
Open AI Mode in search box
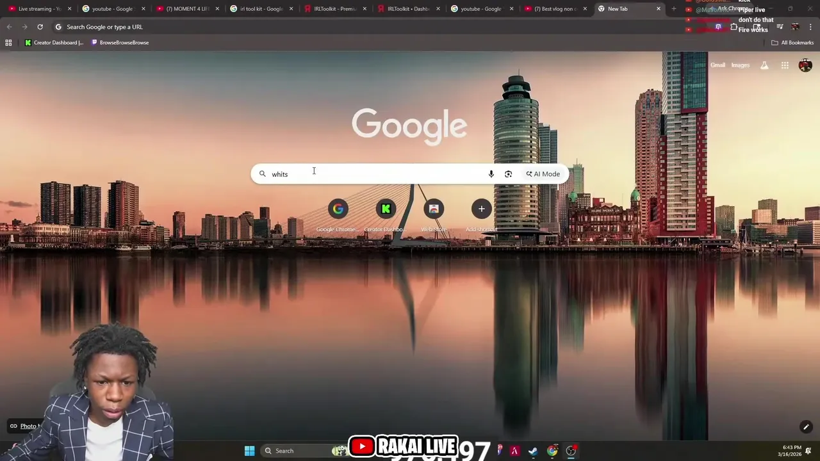[x=543, y=174]
